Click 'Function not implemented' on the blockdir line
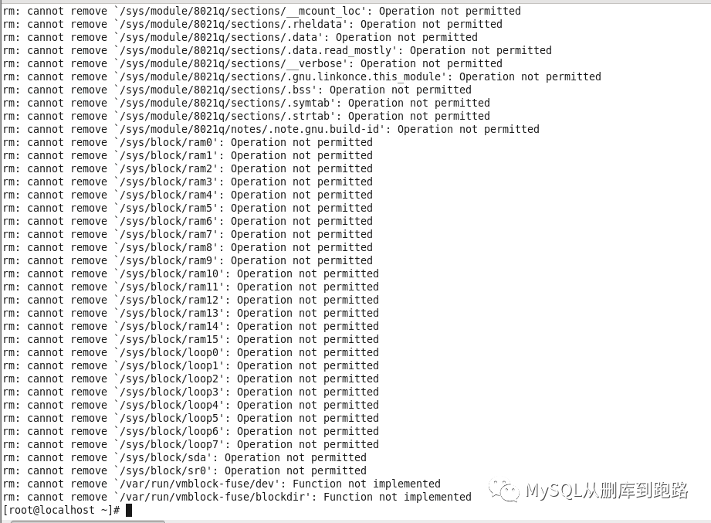 398,498
